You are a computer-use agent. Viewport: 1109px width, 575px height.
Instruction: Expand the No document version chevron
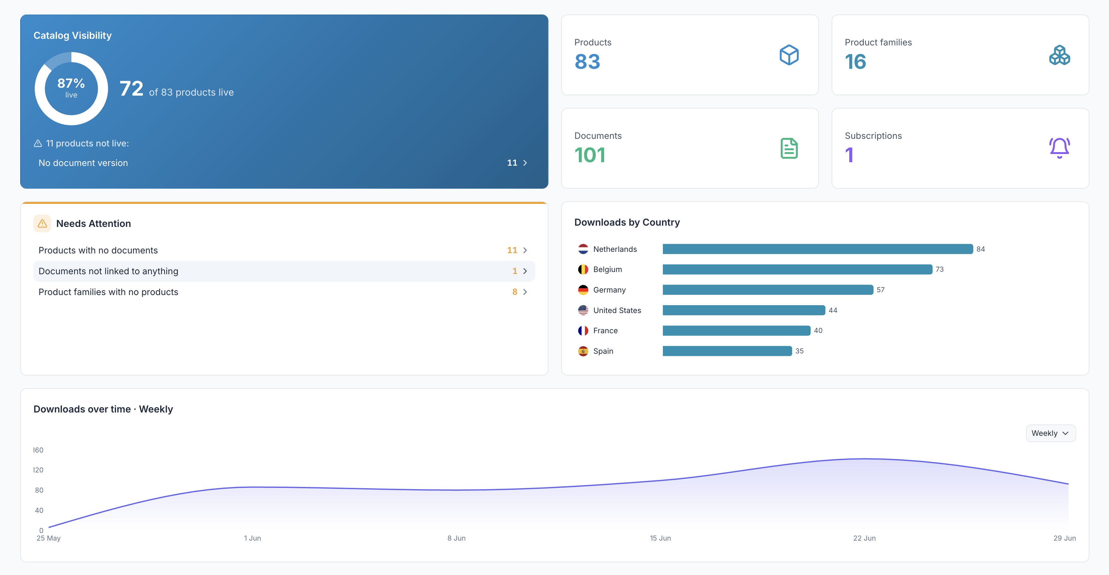point(525,163)
